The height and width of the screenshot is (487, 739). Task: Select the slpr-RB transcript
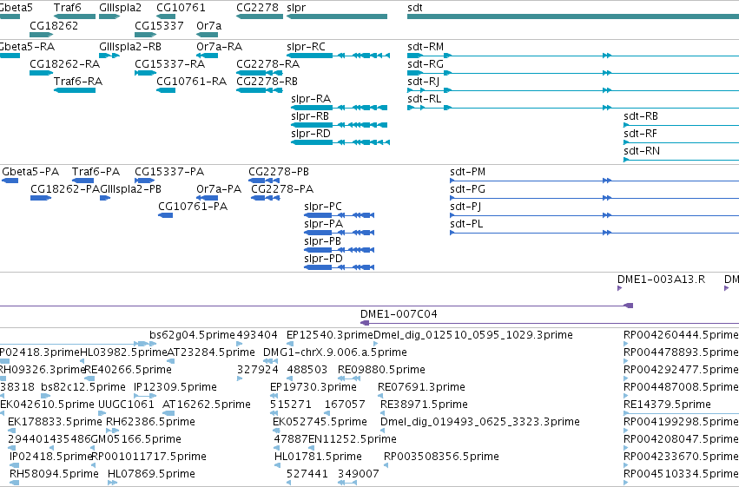click(x=340, y=125)
